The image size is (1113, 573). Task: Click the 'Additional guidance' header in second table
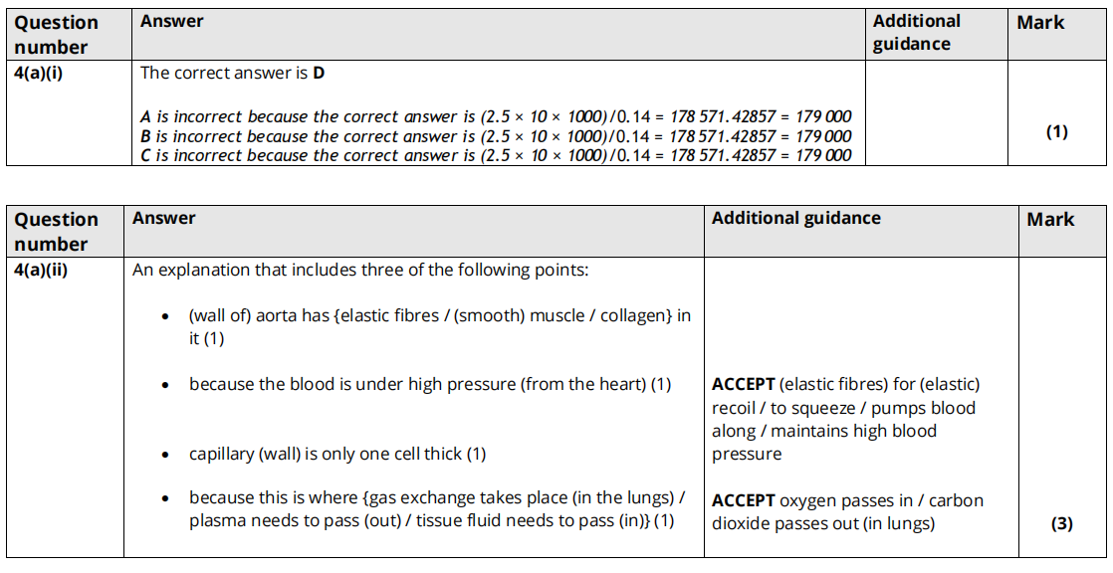pyautogui.click(x=795, y=218)
